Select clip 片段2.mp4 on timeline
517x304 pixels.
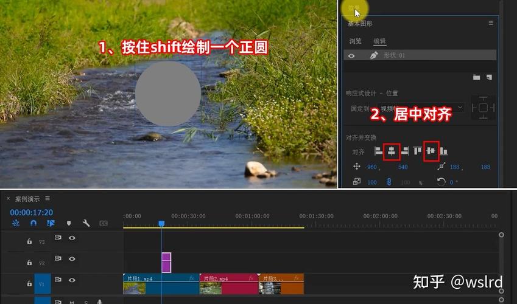click(229, 283)
